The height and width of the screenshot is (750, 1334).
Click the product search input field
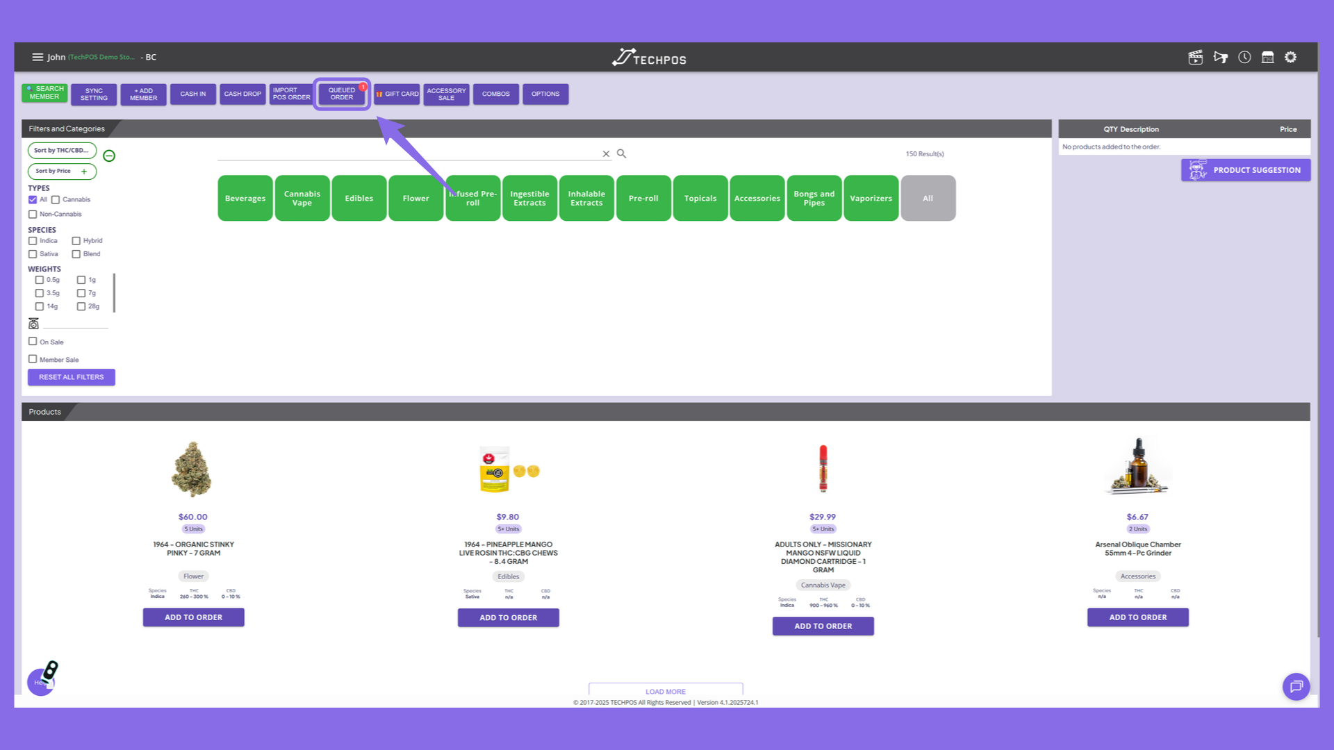[409, 153]
